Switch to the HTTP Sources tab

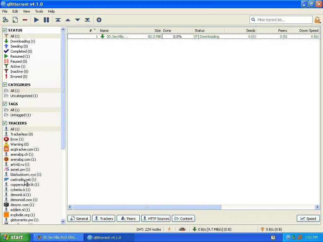coord(156,219)
